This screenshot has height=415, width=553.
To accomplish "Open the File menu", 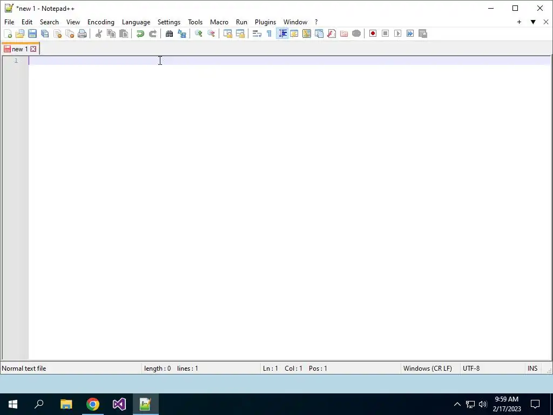I will coord(9,22).
